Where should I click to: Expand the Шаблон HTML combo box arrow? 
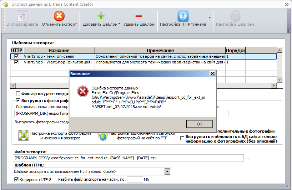coord(167,171)
